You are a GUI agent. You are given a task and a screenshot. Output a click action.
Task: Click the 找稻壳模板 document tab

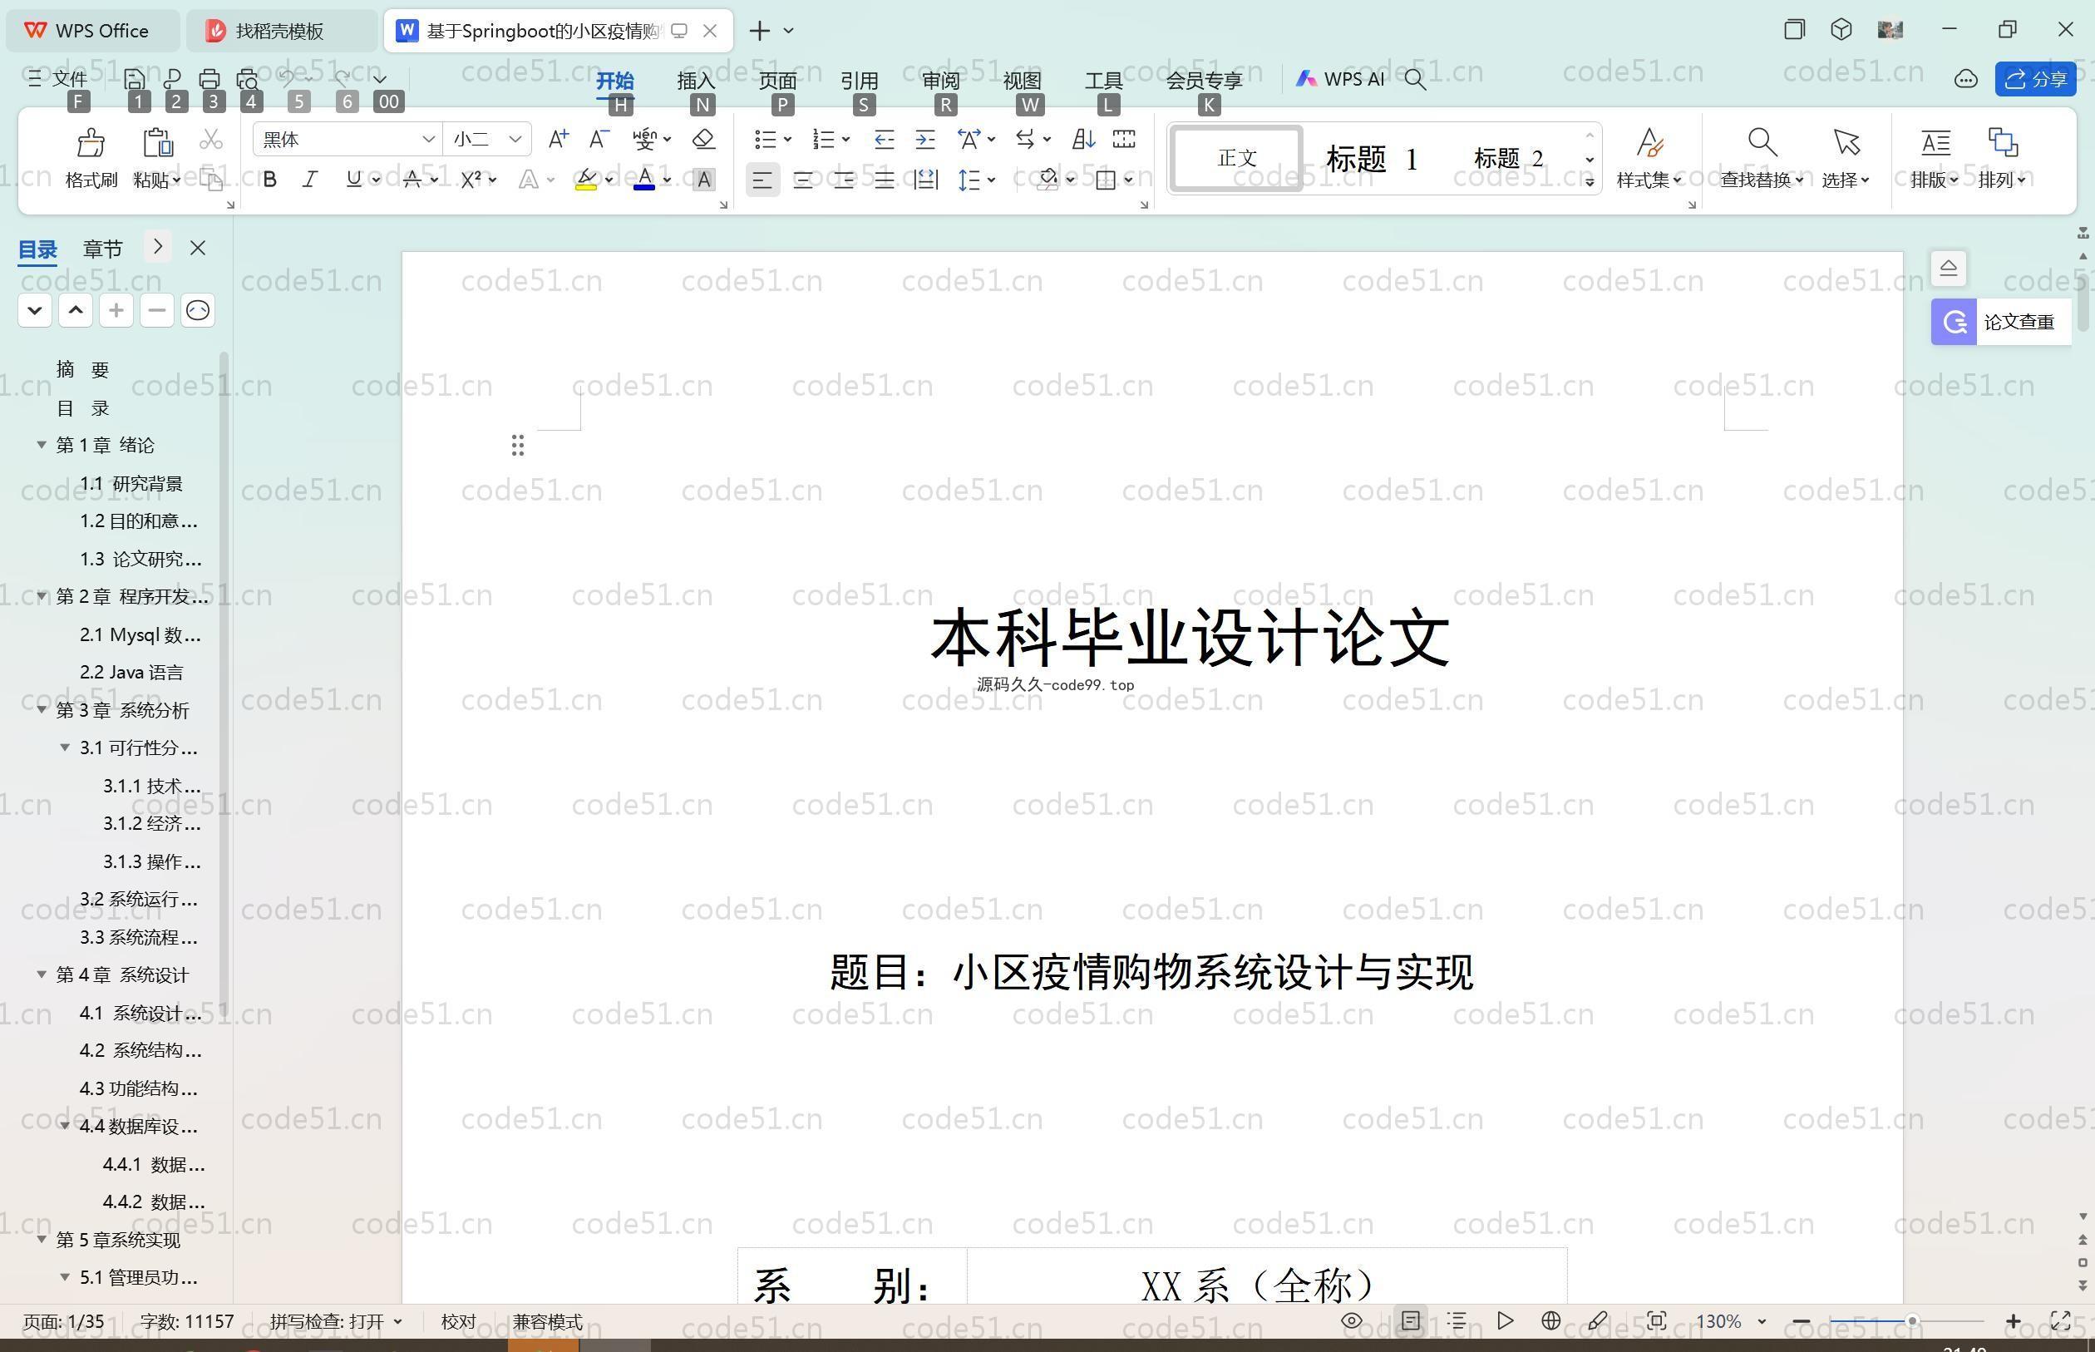(x=281, y=31)
